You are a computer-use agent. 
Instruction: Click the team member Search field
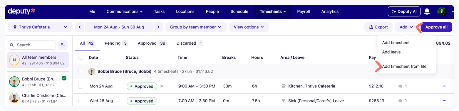(x=32, y=45)
